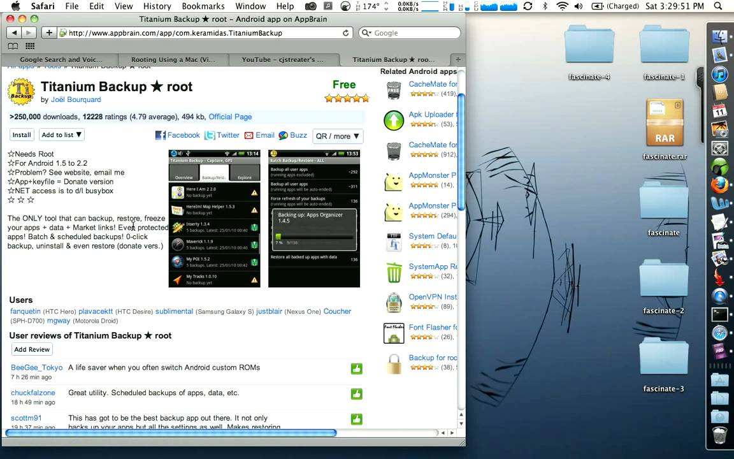
Task: Click the scroll down arrow
Action: point(461,424)
